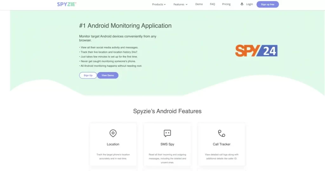The width and height of the screenshot is (325, 171).
Task: Open the Pricing navigation link
Action: [x=226, y=4]
